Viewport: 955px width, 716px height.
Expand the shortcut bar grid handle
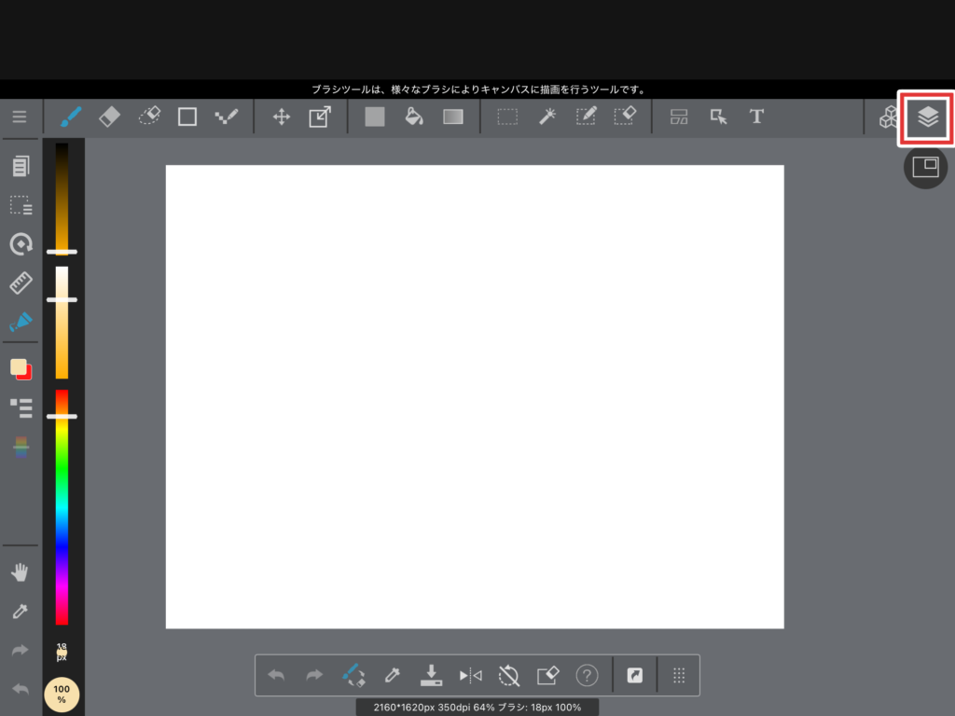(679, 675)
